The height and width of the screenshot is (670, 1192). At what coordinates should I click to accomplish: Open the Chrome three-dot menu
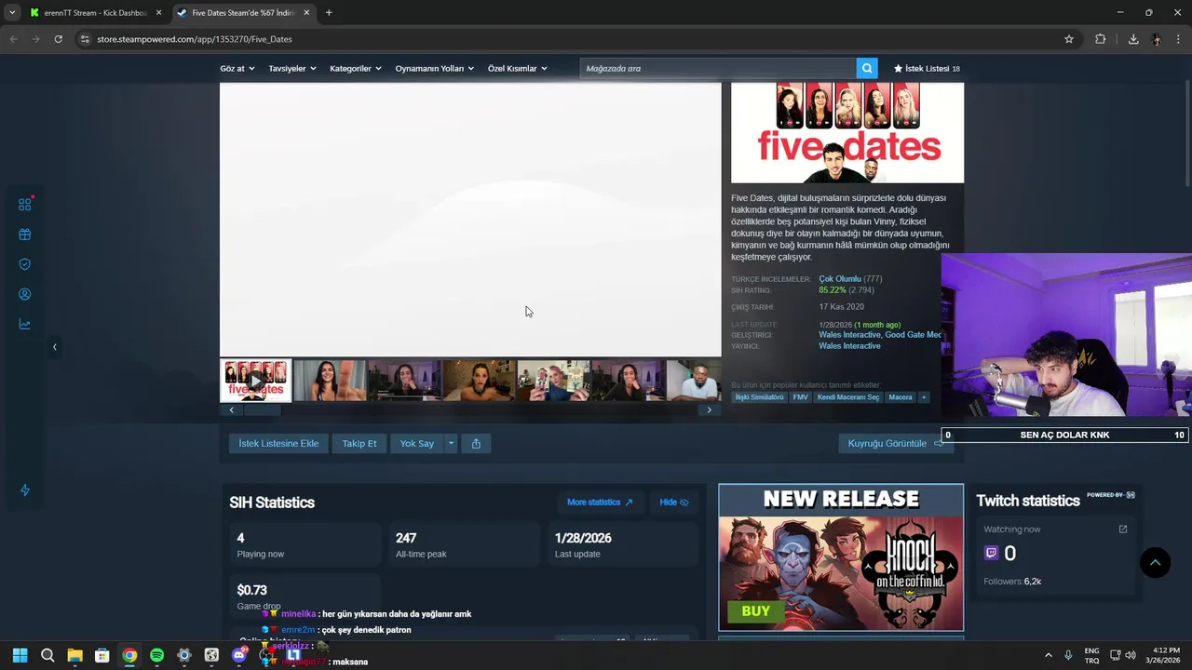[x=1179, y=39]
